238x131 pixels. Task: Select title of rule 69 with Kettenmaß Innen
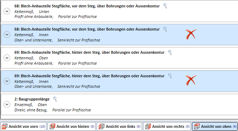(x=89, y=76)
